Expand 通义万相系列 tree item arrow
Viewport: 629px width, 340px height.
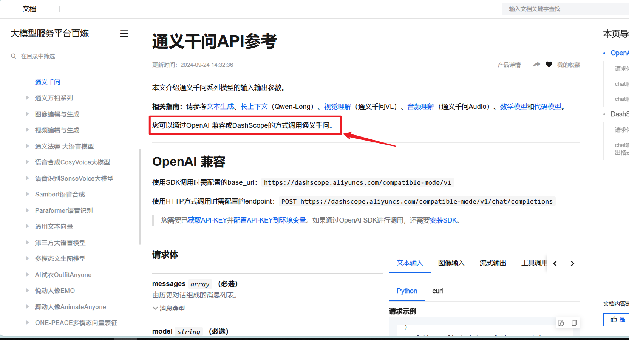(27, 98)
